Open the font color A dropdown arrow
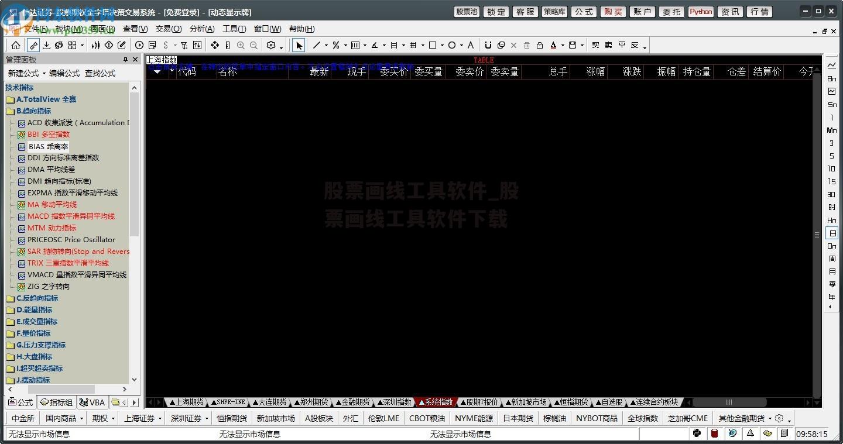The height and width of the screenshot is (444, 843). coord(563,46)
